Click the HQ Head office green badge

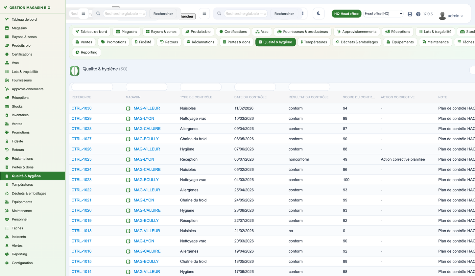tap(346, 14)
